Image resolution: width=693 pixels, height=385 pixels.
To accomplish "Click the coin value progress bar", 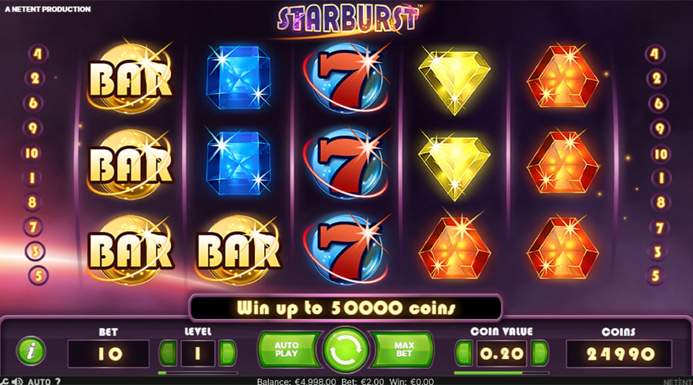I will click(x=501, y=373).
